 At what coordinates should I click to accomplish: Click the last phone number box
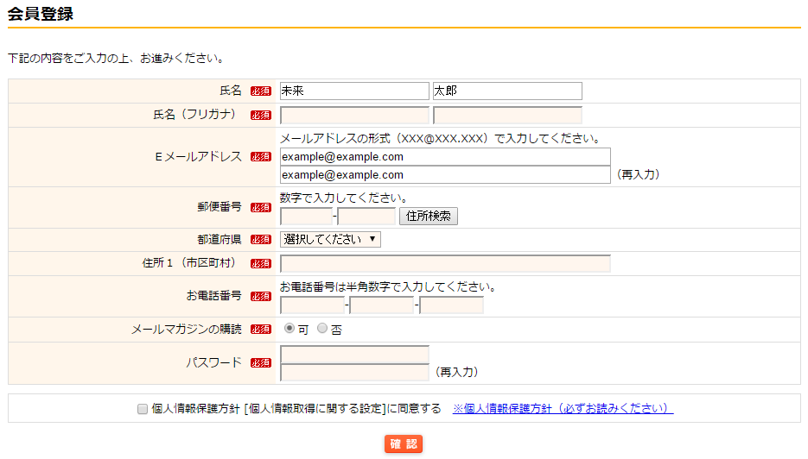click(x=451, y=305)
